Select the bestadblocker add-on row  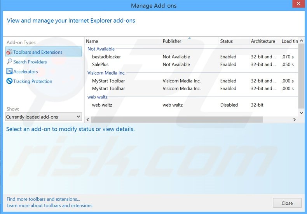point(192,57)
